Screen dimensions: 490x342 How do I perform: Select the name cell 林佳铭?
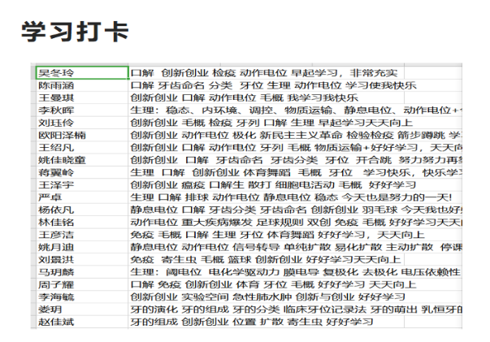(x=81, y=222)
